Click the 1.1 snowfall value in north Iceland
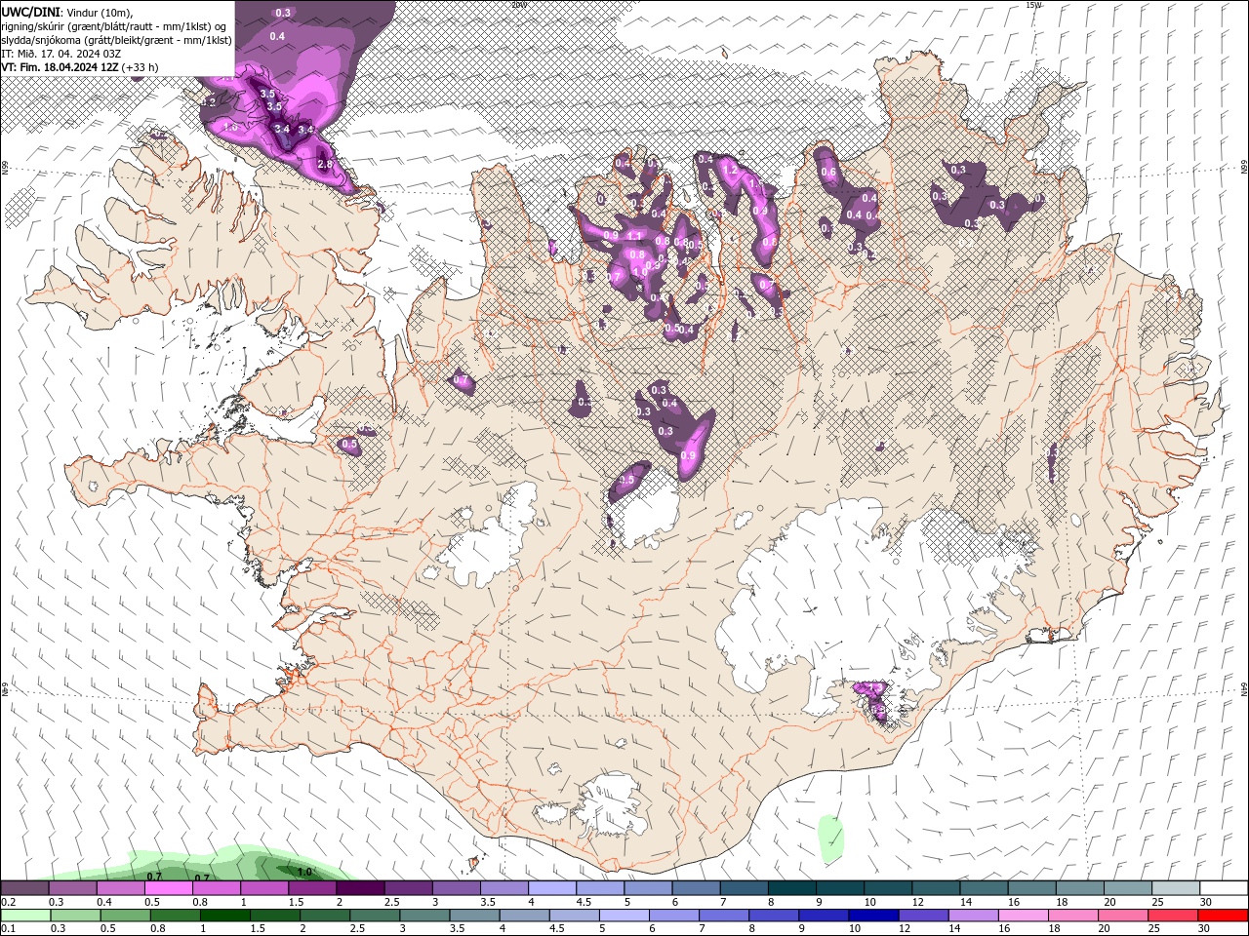 [x=634, y=236]
